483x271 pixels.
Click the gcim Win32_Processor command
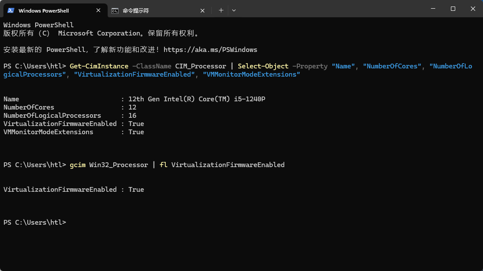[109, 165]
